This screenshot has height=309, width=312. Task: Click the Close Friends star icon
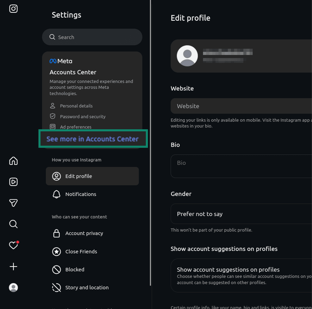coord(57,252)
